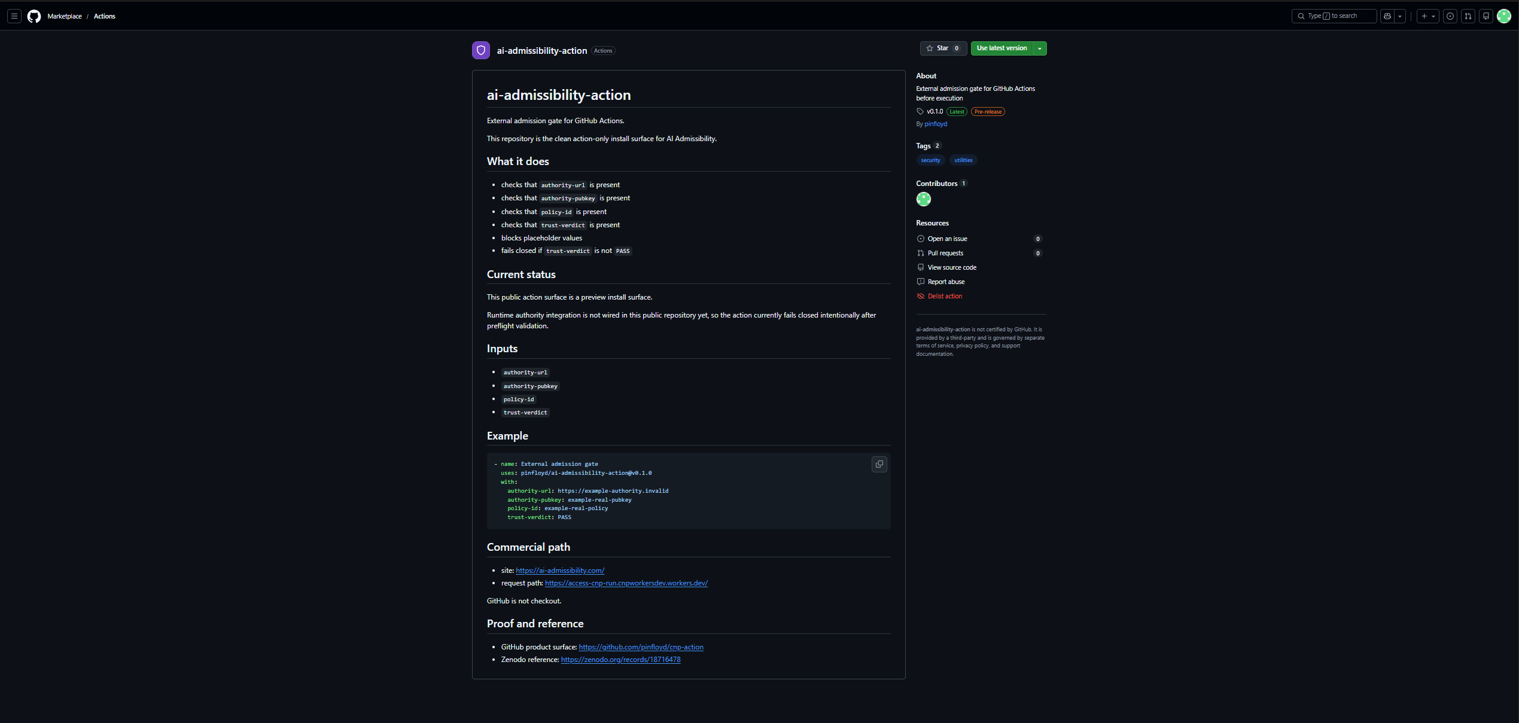Select the utilities tag
This screenshot has height=723, width=1519.
coord(963,160)
